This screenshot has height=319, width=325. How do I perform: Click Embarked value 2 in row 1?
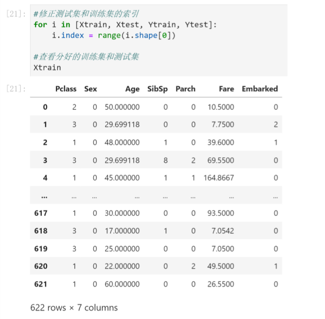pyautogui.click(x=276, y=124)
